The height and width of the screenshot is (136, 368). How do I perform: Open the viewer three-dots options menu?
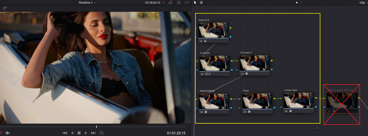coord(187,3)
